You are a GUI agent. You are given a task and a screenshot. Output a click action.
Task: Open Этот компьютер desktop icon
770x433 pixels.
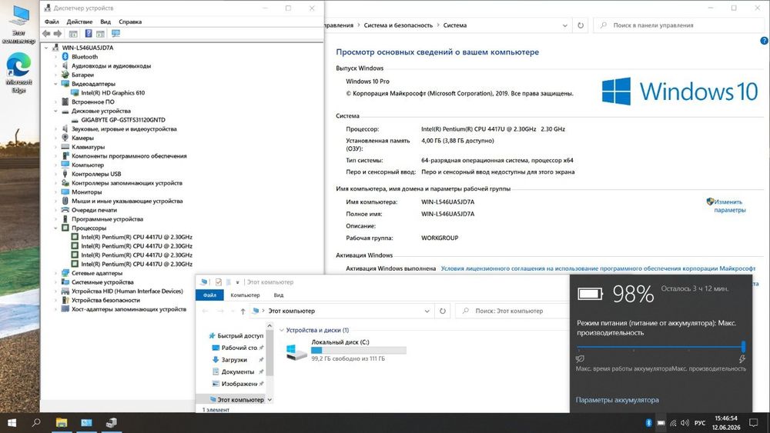[18, 24]
